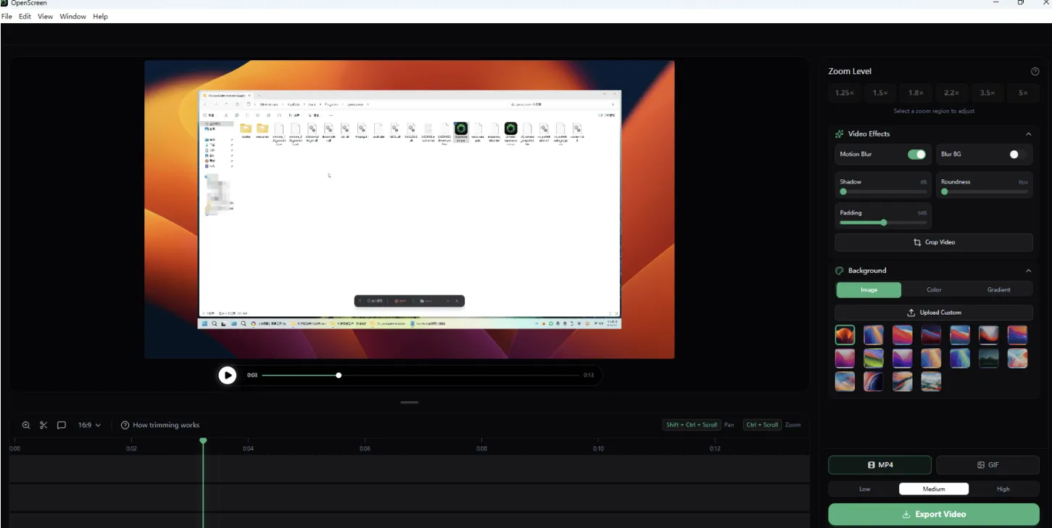The height and width of the screenshot is (528, 1052).
Task: Select the scissors trim tool
Action: 44,425
